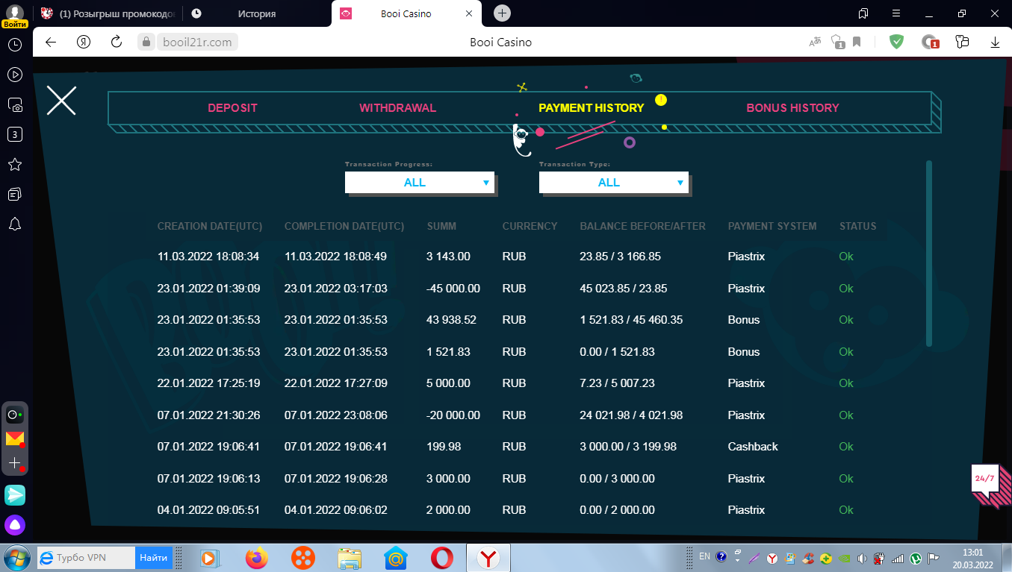
Task: Open a new browser tab
Action: point(502,13)
